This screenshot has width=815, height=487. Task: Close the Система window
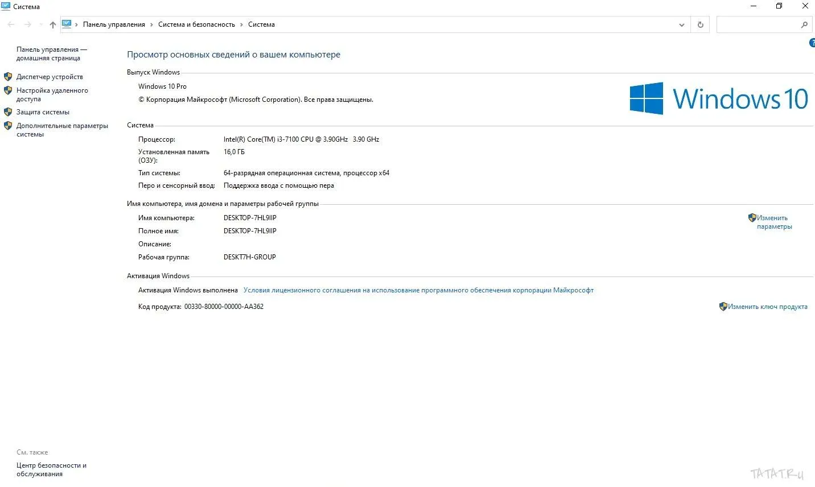(x=805, y=6)
